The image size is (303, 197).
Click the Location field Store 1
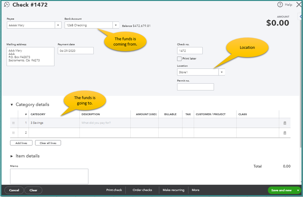(x=198, y=72)
